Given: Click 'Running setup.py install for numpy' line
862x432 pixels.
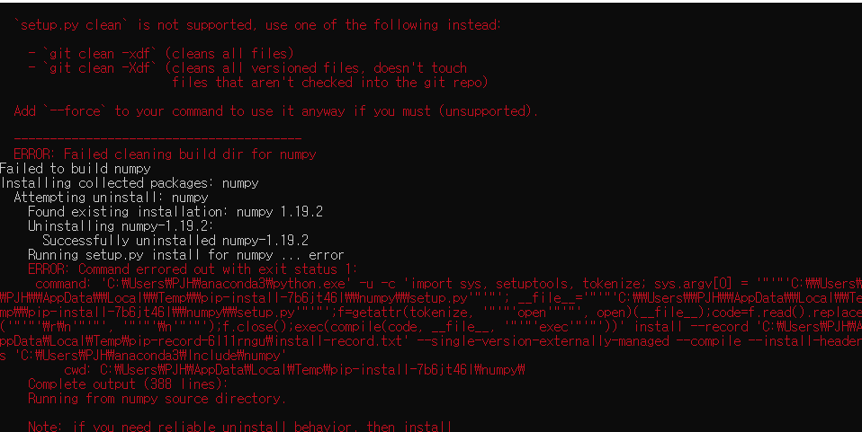Looking at the screenshot, I should point(185,255).
